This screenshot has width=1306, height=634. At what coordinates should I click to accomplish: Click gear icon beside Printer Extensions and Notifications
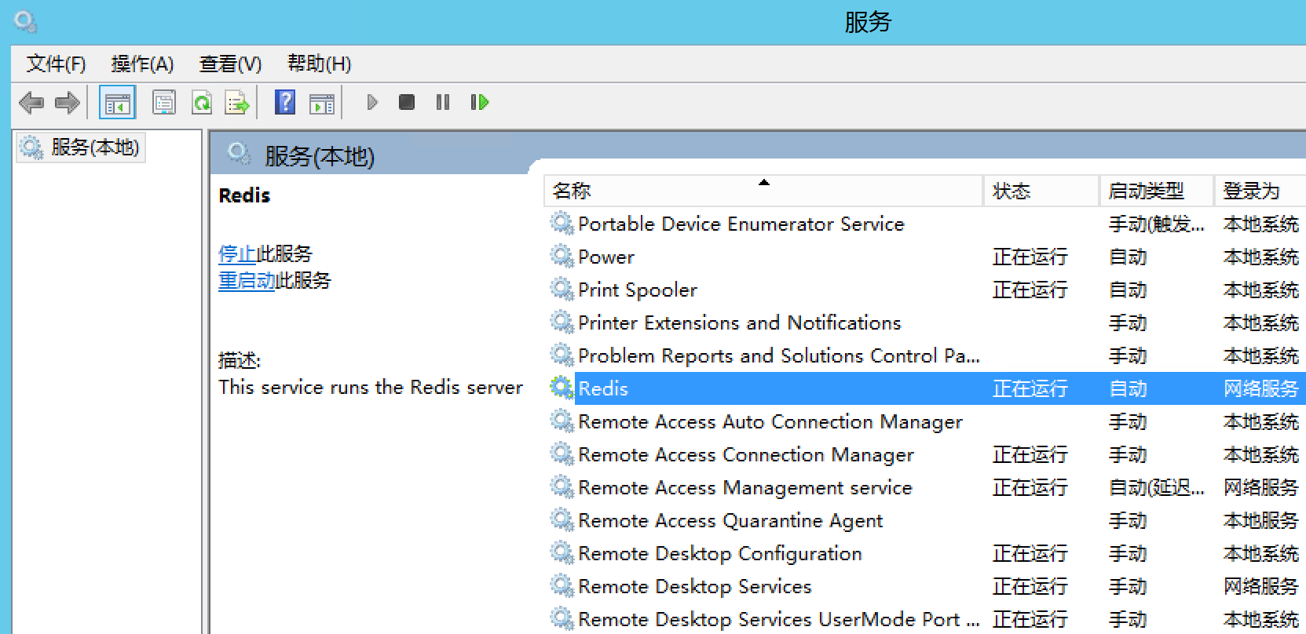(x=562, y=322)
